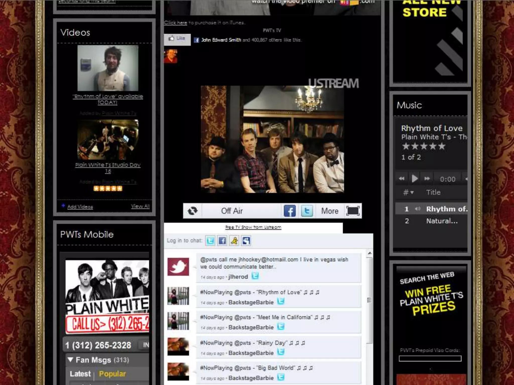Click the yellow star rating under Studio Day

pos(108,188)
